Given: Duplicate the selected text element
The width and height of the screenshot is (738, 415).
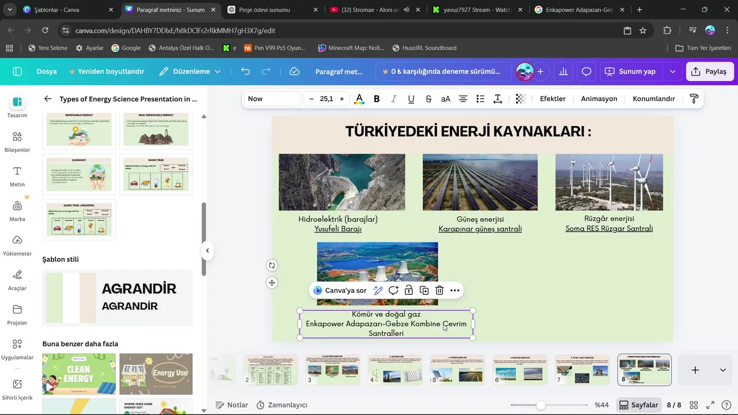Looking at the screenshot, I should (x=424, y=290).
